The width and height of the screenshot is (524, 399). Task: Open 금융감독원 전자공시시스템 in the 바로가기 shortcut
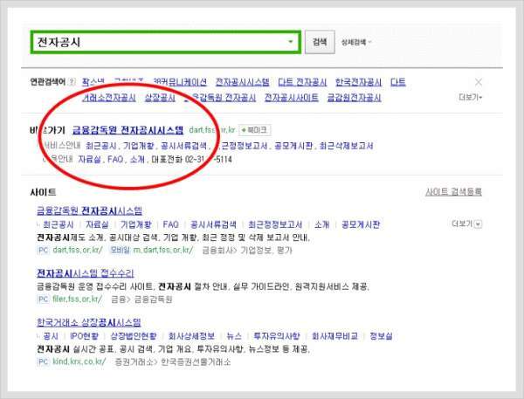(x=128, y=130)
